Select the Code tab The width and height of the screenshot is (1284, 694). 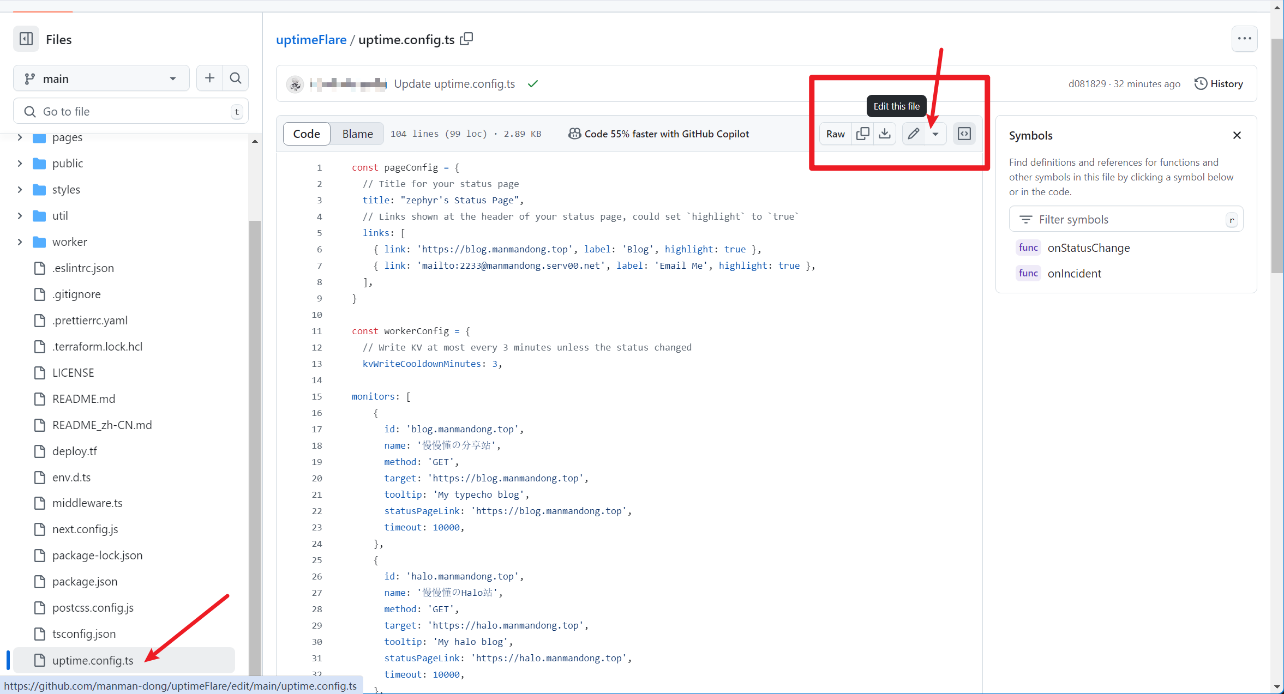306,134
